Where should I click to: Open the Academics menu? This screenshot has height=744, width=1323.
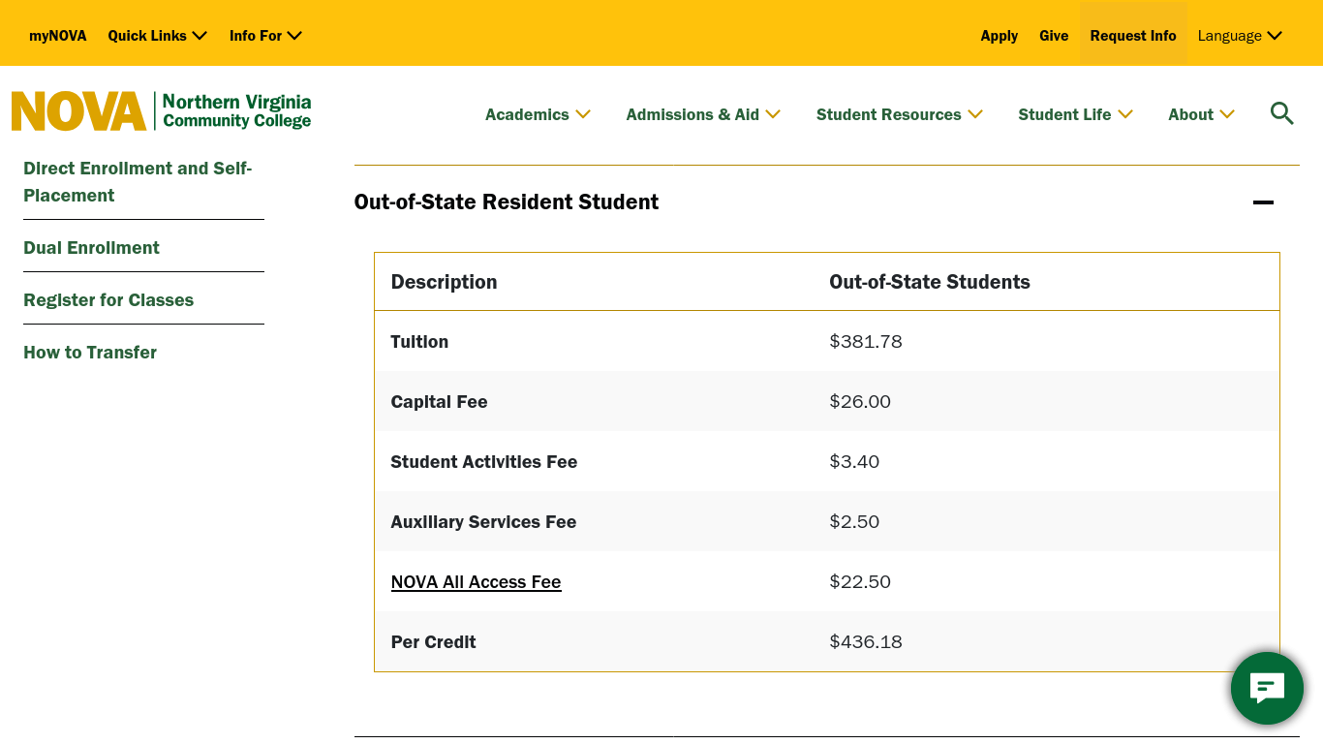[538, 114]
